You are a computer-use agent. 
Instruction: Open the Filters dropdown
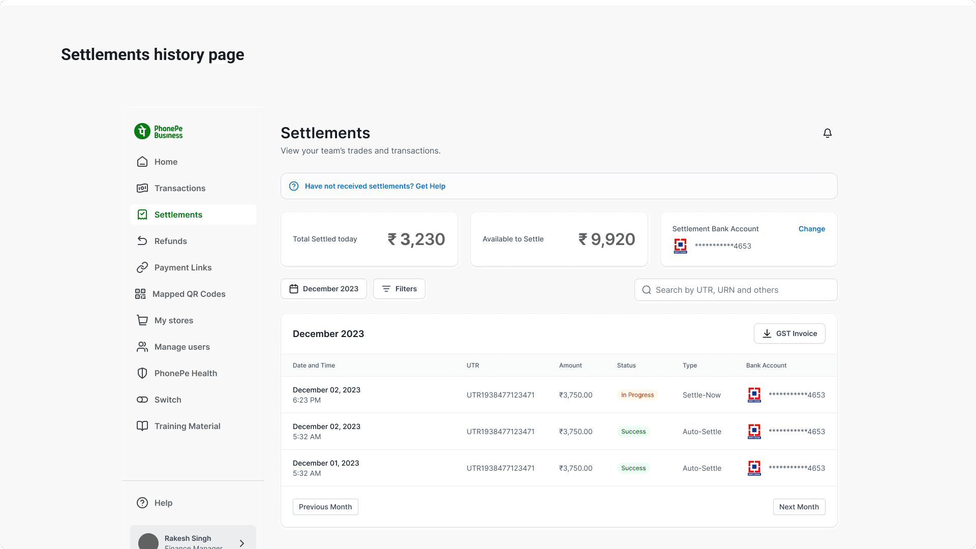click(x=399, y=289)
